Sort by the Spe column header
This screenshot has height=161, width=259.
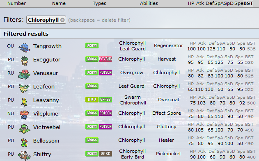coord(239,3)
